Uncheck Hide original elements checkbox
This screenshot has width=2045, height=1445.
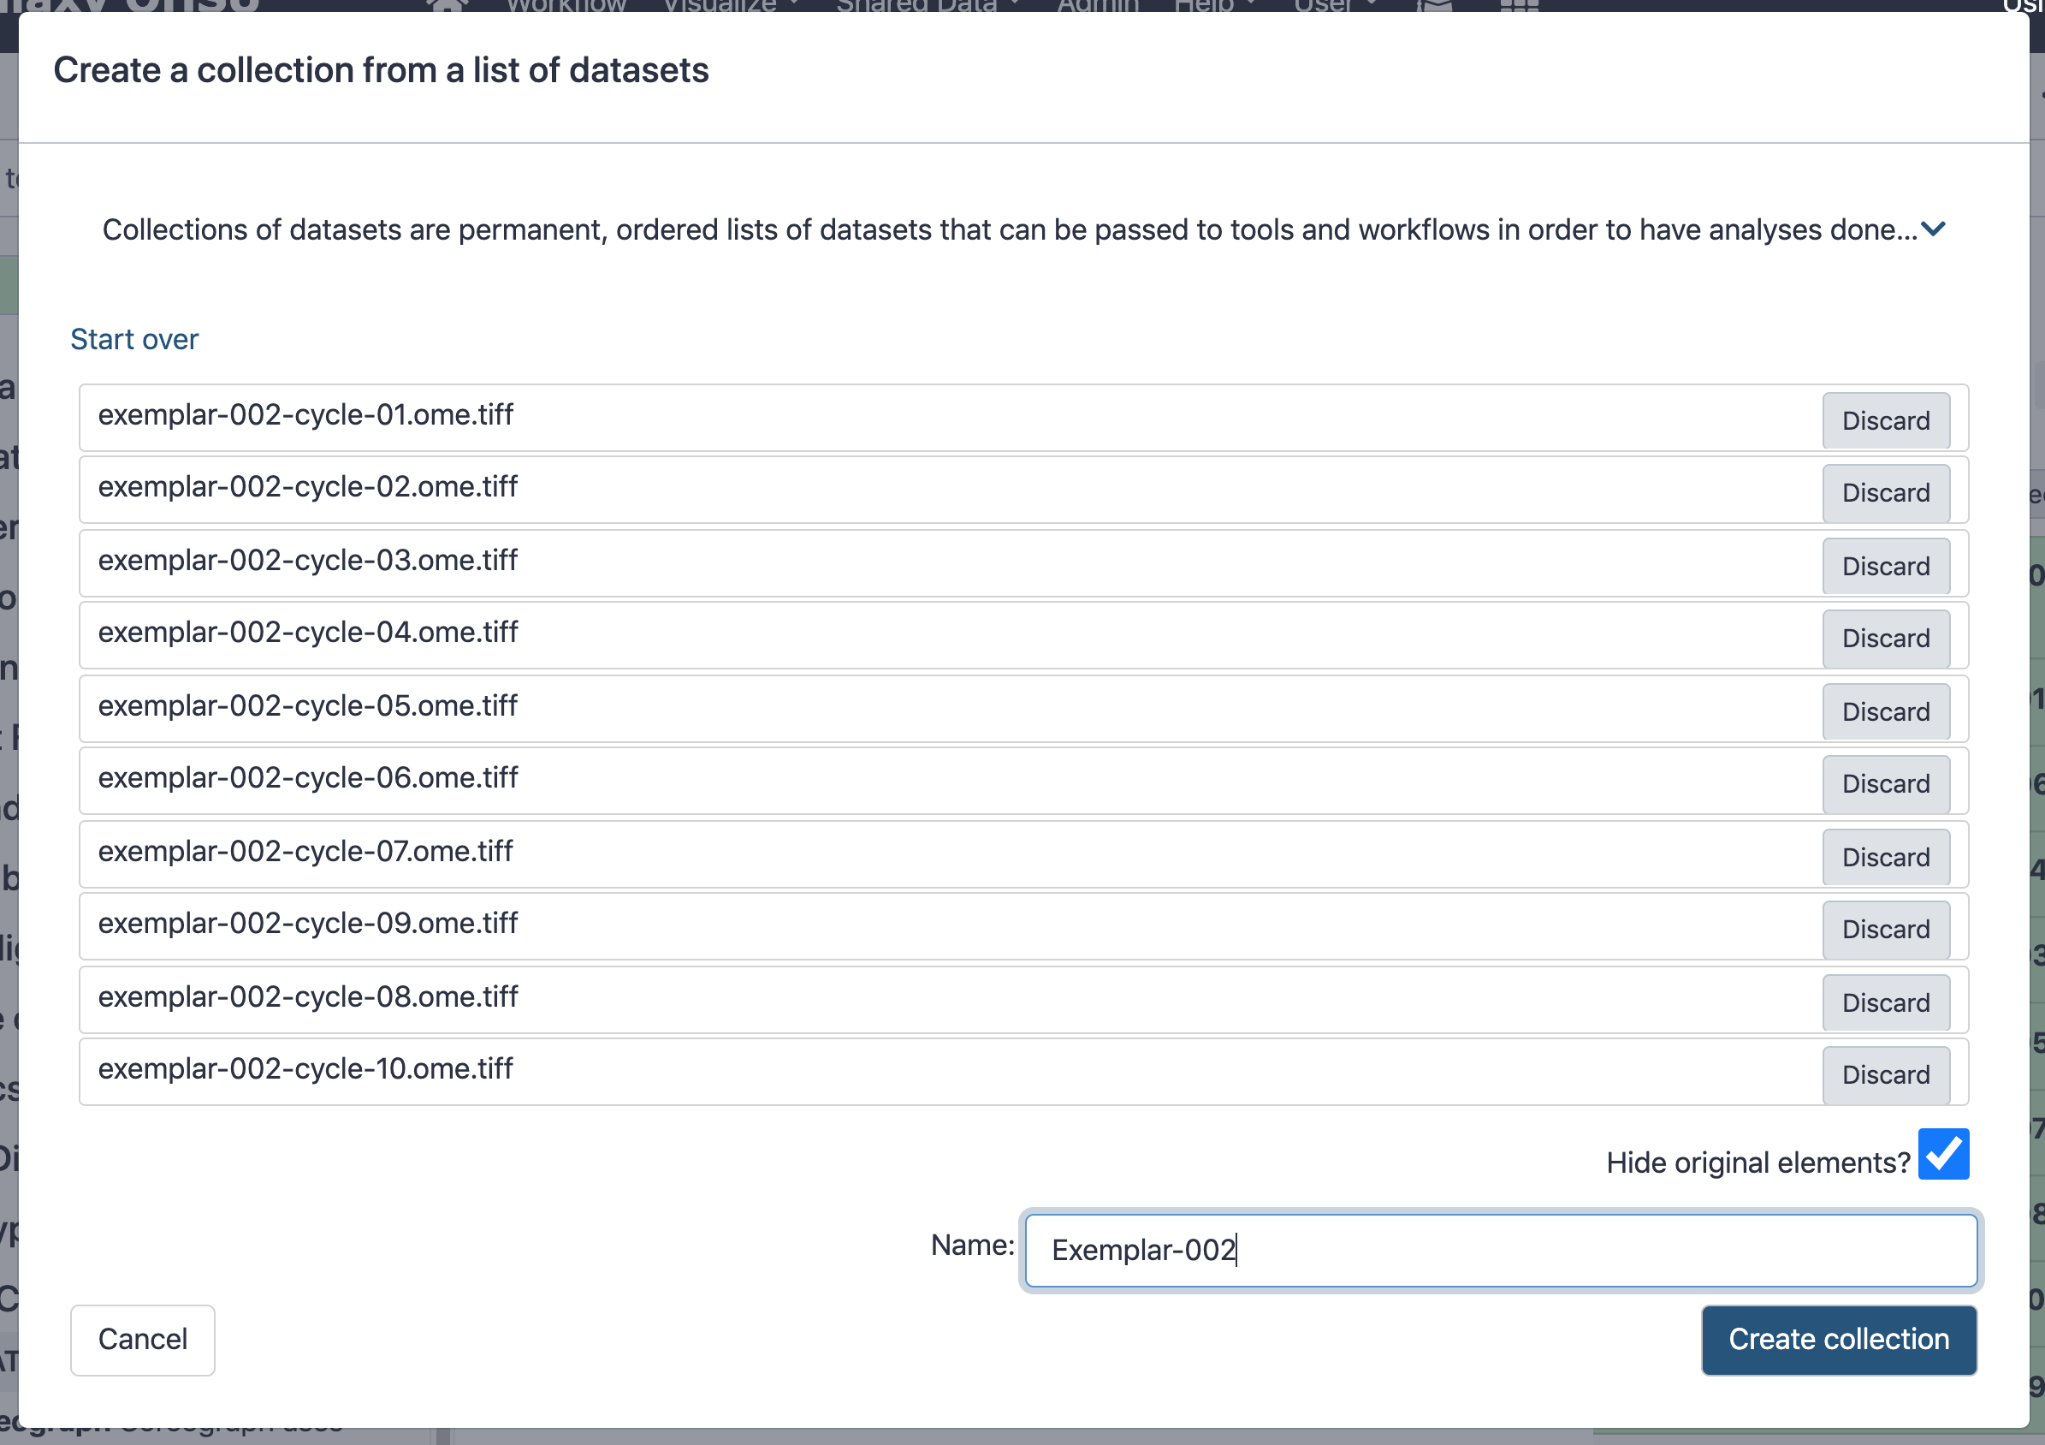[1943, 1154]
